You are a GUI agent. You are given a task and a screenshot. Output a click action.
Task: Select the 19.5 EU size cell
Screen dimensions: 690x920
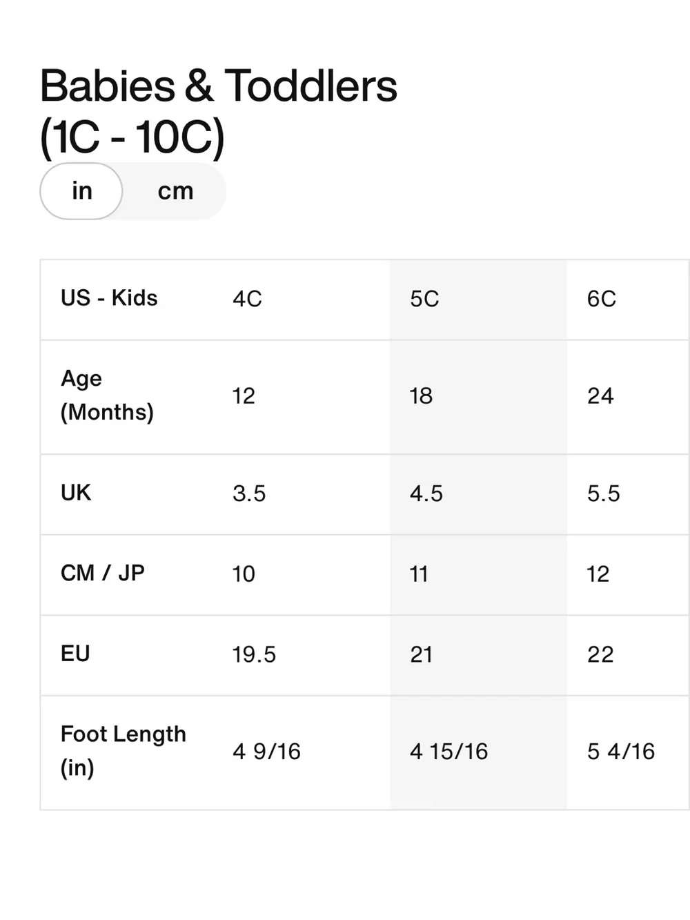[x=254, y=654]
